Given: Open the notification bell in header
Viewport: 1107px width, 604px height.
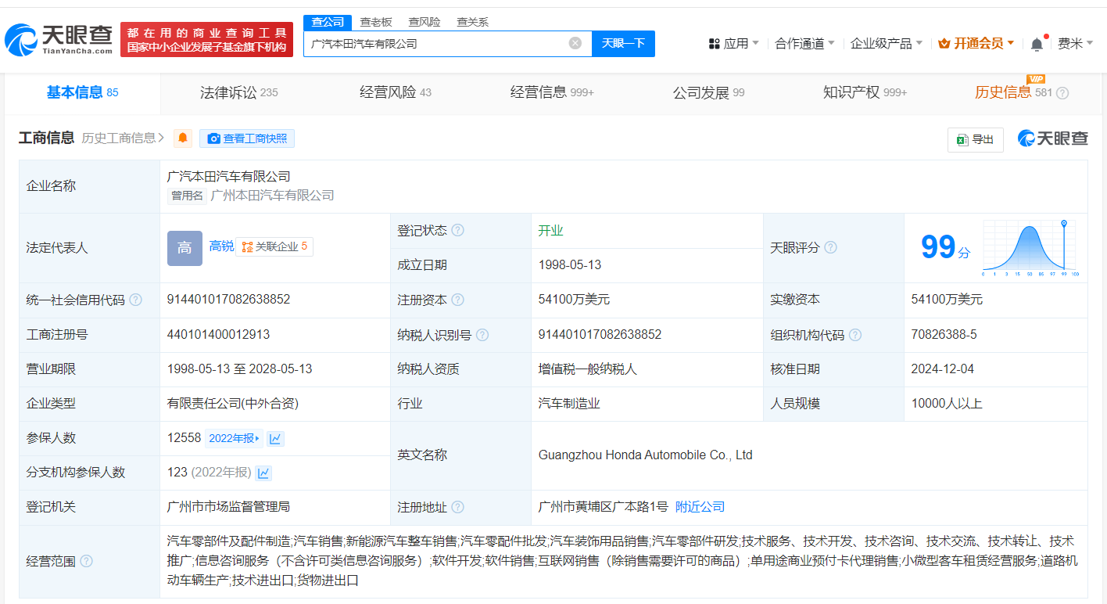Looking at the screenshot, I should click(1037, 44).
